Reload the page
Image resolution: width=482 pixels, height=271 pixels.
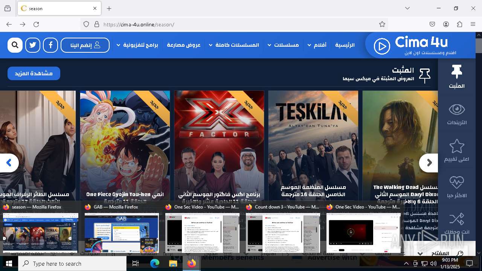36,24
